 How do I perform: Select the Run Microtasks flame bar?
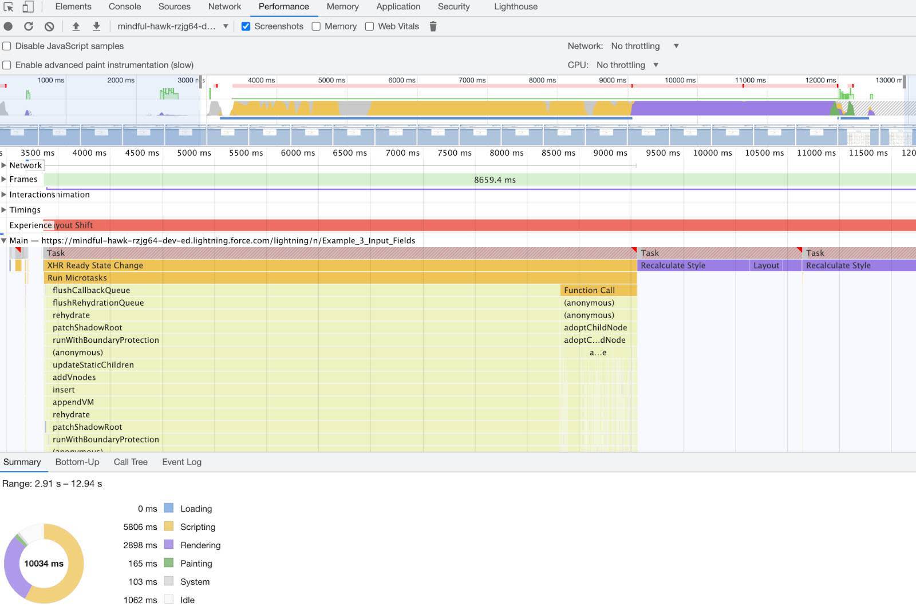coord(340,278)
